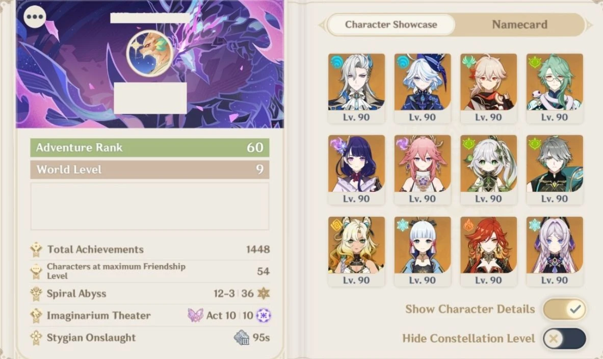
Task: Click the left arrow beside Character Showcase
Action: pyautogui.click(x=322, y=25)
